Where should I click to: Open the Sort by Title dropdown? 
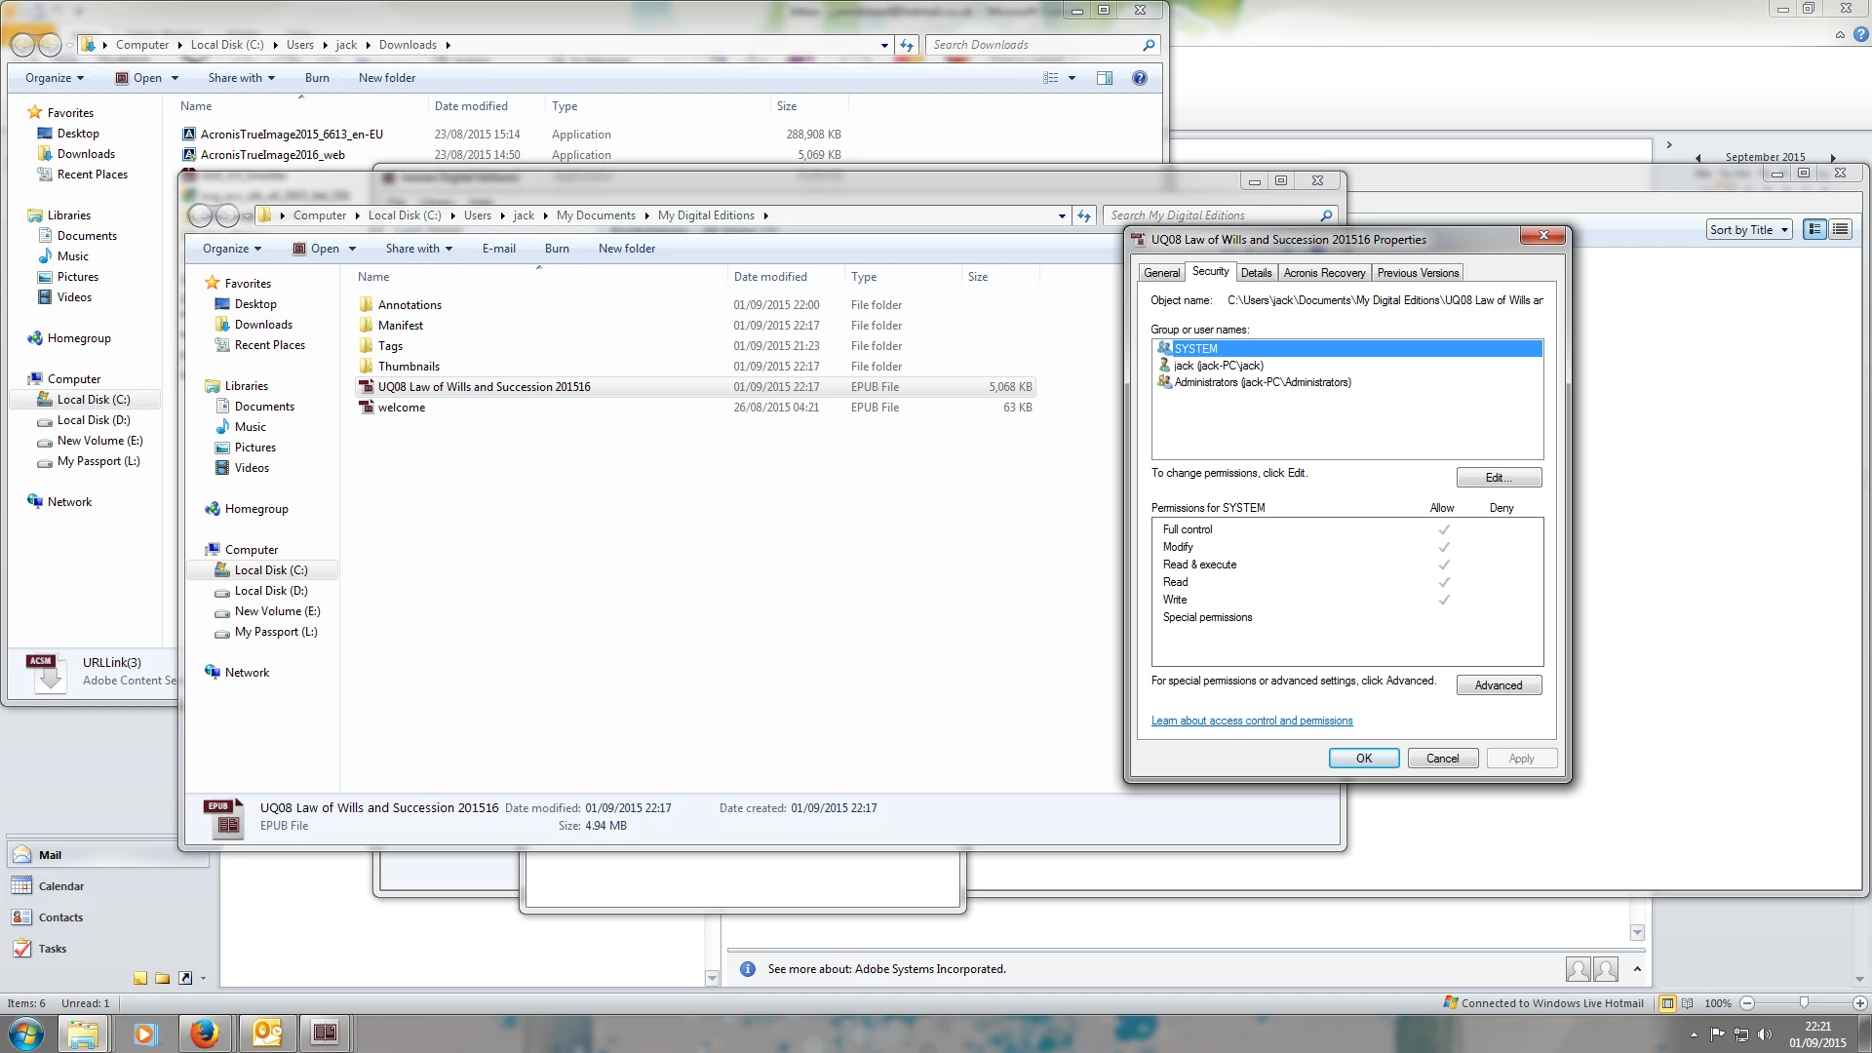pos(1749,230)
